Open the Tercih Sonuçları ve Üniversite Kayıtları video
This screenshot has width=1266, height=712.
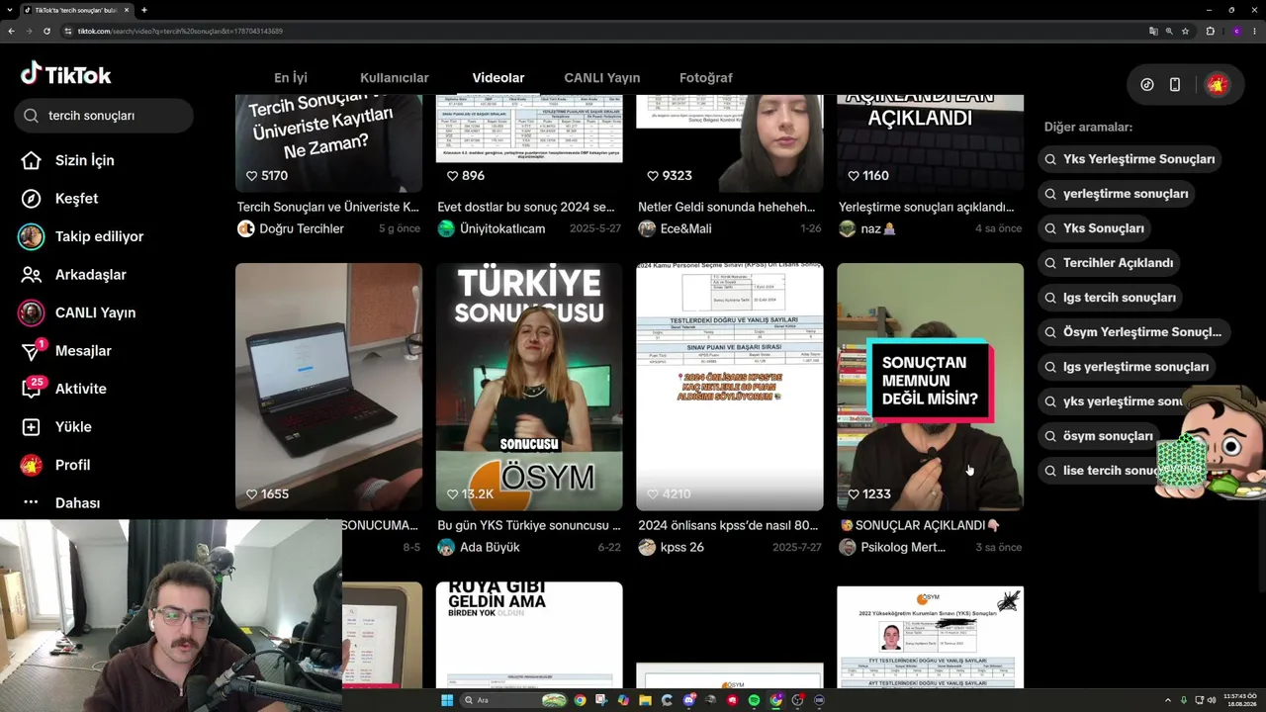click(x=328, y=143)
